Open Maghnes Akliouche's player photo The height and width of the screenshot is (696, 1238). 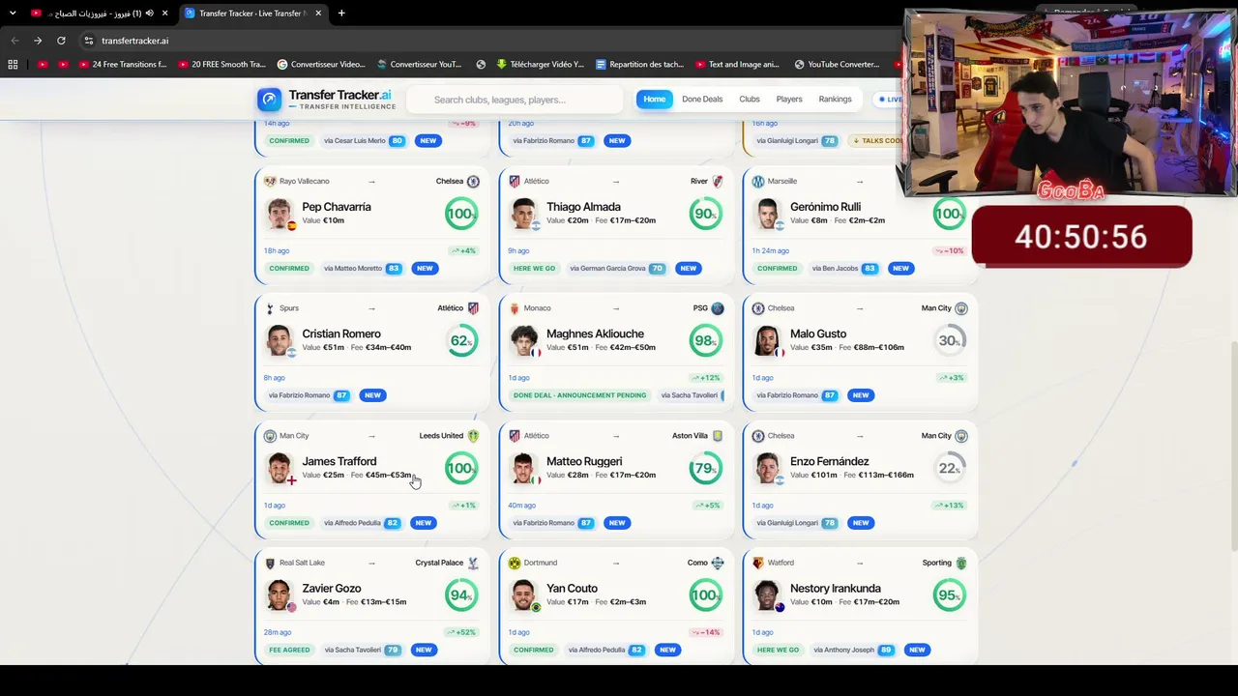(524, 340)
